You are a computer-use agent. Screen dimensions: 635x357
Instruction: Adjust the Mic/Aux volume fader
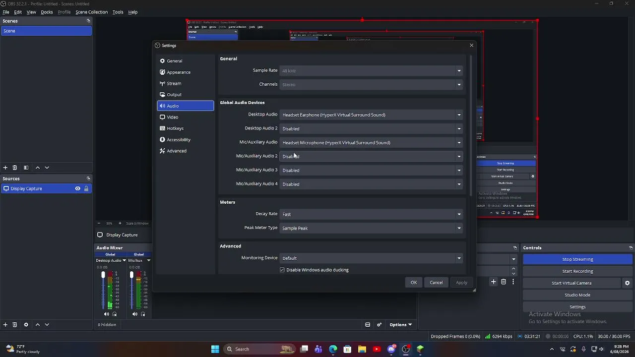pyautogui.click(x=131, y=275)
